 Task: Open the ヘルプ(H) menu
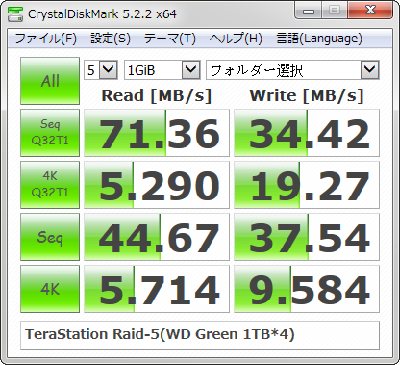pos(236,39)
